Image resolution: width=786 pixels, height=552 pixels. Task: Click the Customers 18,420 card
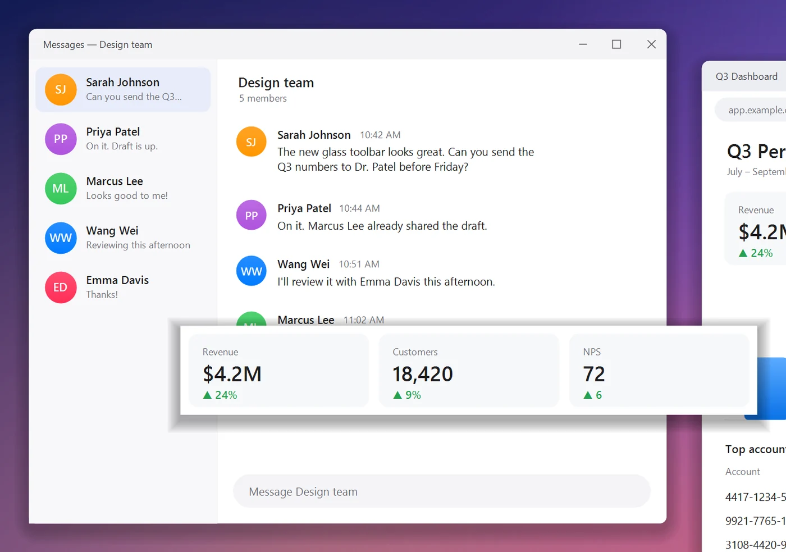469,371
